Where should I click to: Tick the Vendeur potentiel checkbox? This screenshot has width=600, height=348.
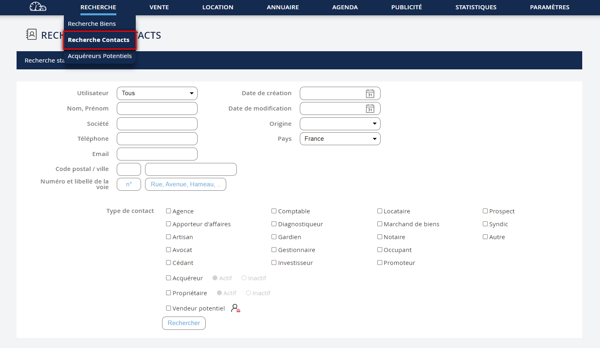tap(168, 308)
